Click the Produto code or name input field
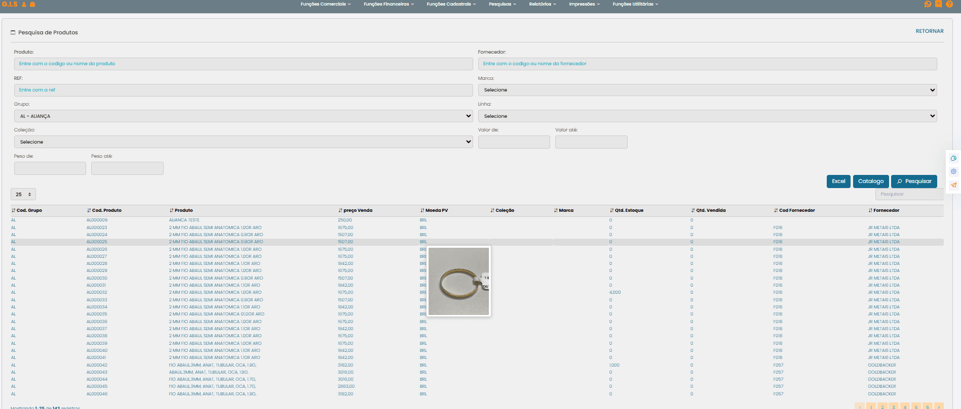This screenshot has height=409, width=961. (x=243, y=64)
